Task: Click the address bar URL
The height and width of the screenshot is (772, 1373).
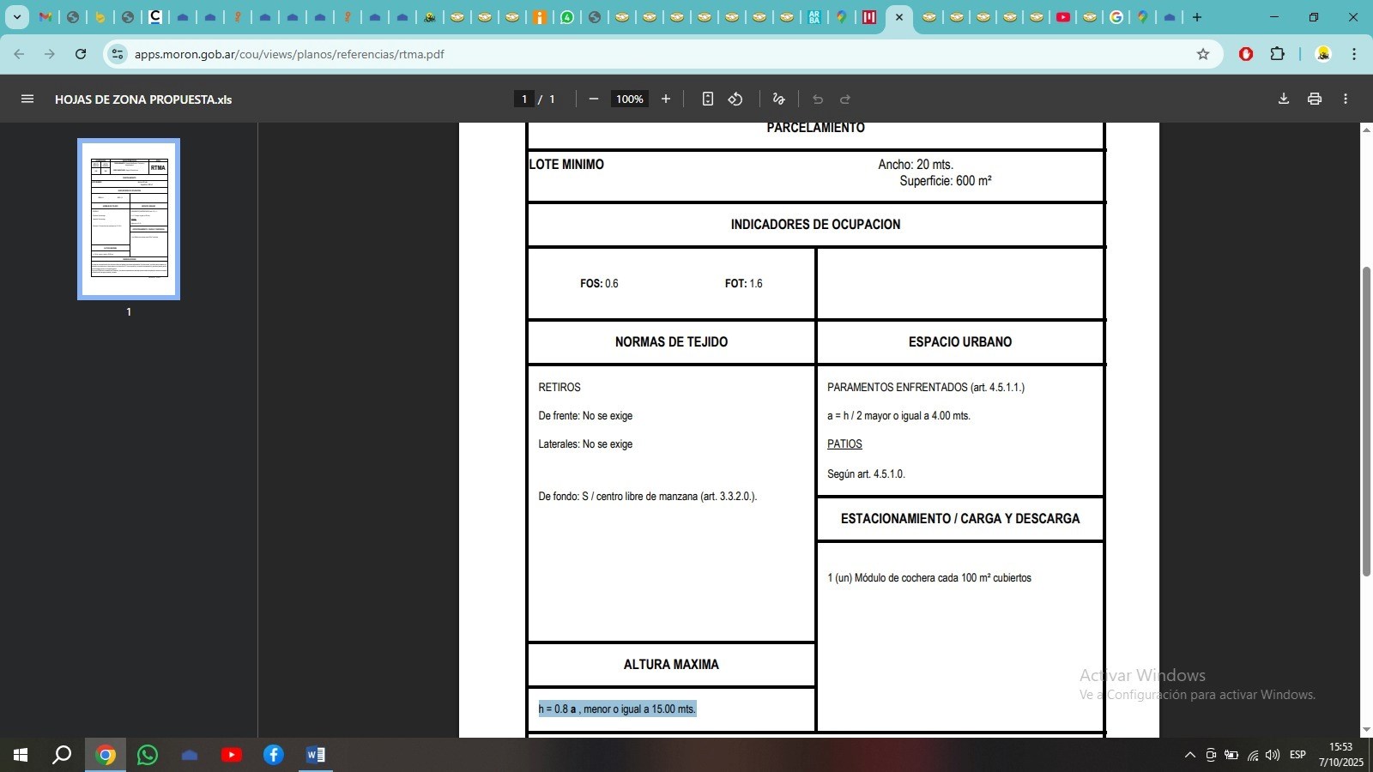Action: click(289, 54)
